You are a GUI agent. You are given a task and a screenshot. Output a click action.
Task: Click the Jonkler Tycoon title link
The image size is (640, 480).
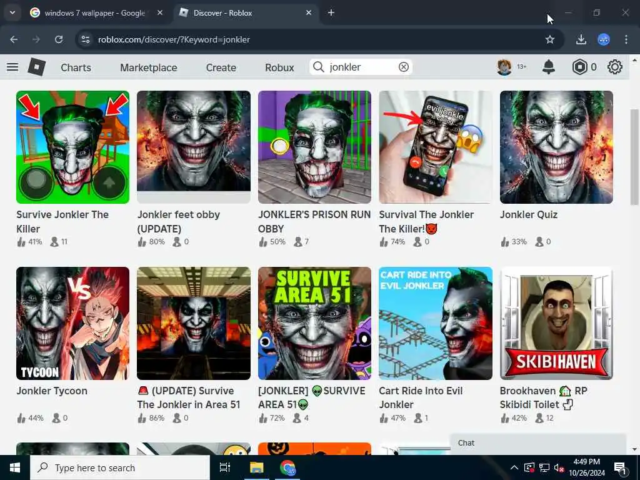tap(52, 391)
